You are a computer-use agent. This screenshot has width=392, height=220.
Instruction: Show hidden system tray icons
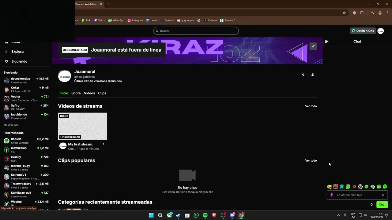338,215
